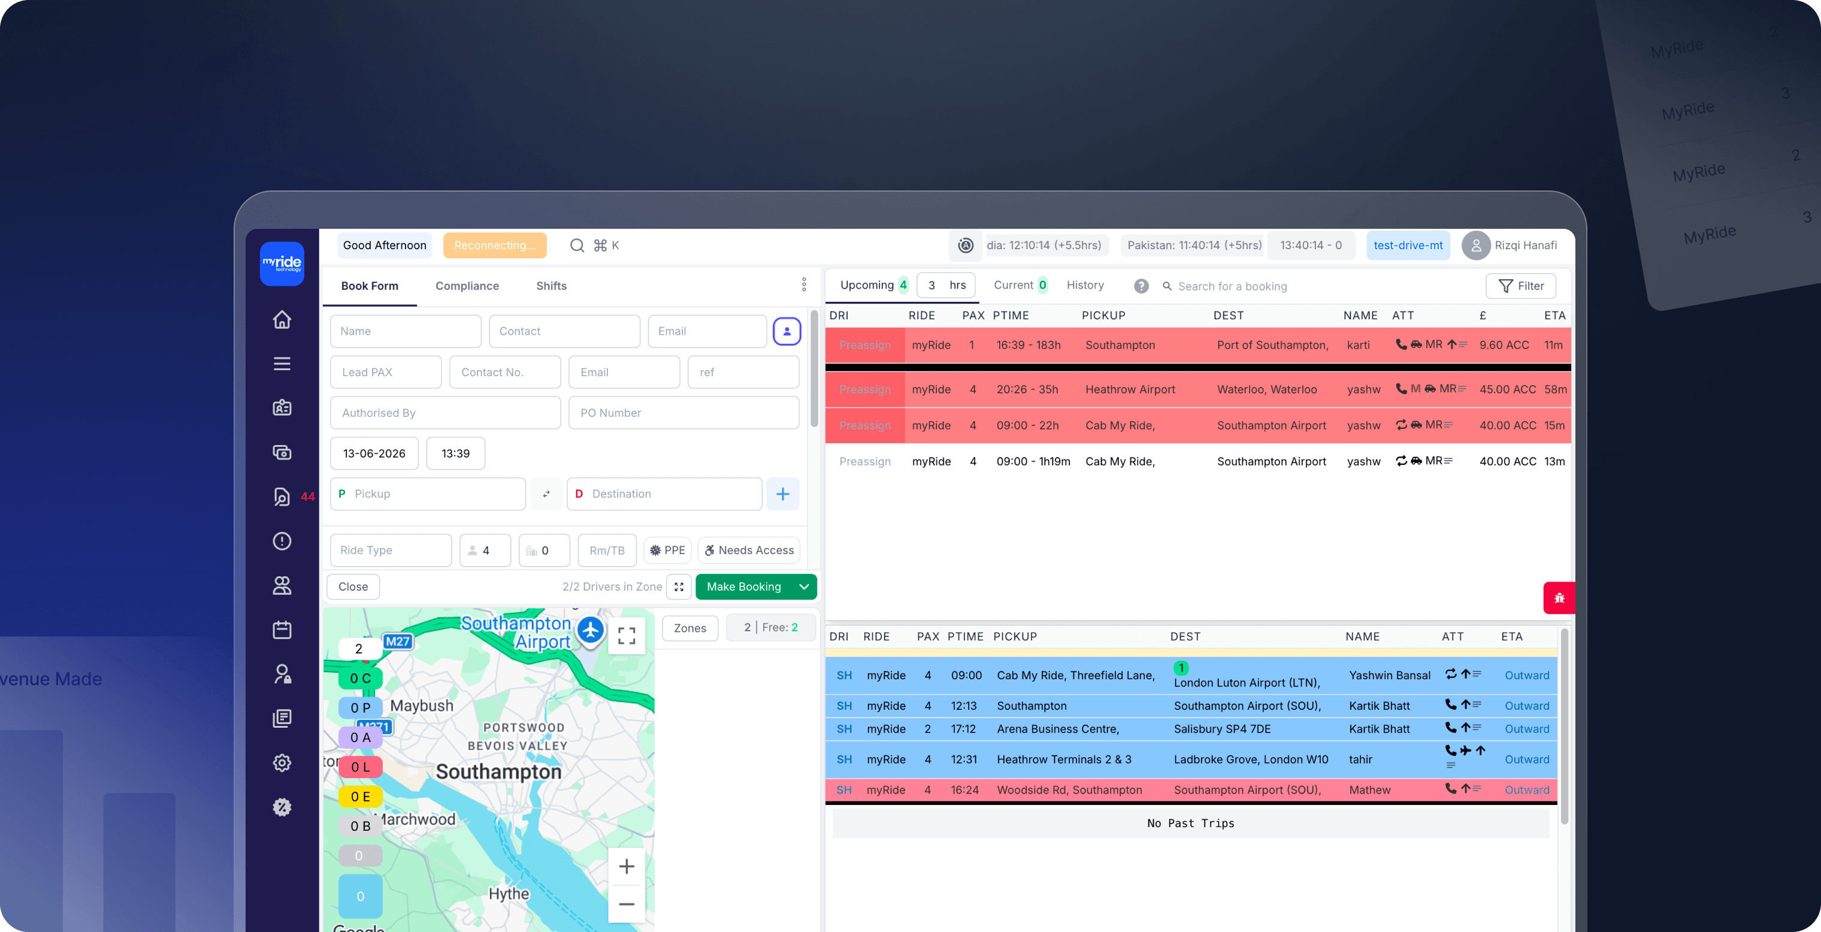The height and width of the screenshot is (932, 1821).
Task: Open the Filter dropdown
Action: pyautogui.click(x=1520, y=286)
